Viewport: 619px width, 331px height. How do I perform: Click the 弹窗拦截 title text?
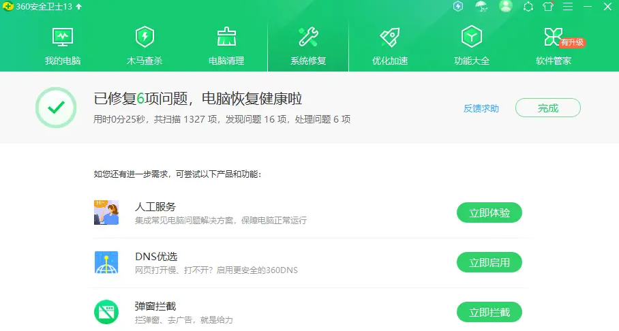pyautogui.click(x=155, y=306)
